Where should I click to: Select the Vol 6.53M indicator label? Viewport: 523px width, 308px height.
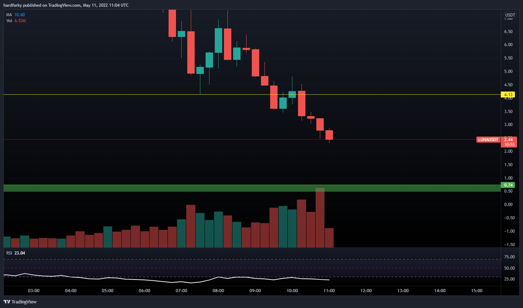point(16,21)
